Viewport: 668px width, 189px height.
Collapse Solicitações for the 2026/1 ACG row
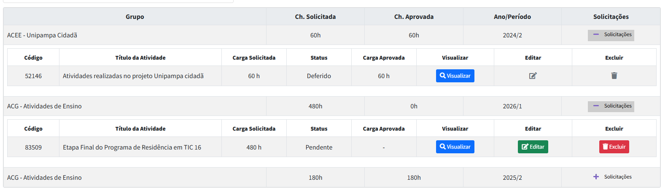611,106
